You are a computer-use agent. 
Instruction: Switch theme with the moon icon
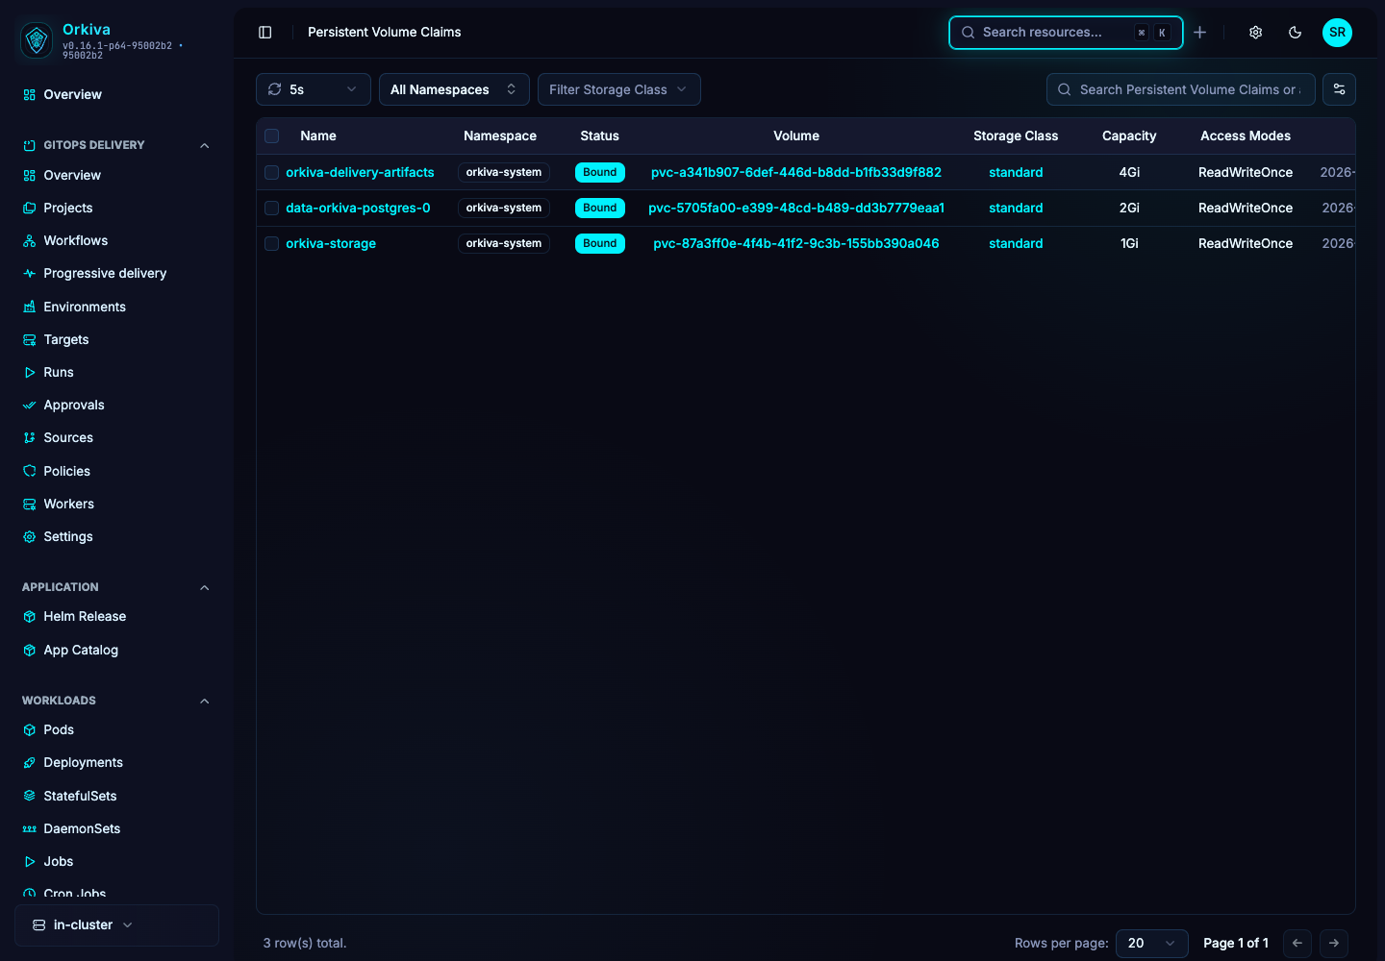point(1295,32)
